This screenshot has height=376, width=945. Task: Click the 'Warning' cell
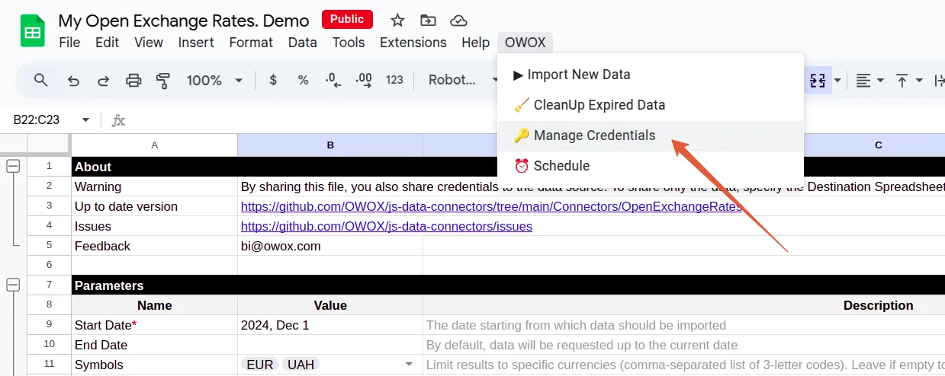click(155, 186)
